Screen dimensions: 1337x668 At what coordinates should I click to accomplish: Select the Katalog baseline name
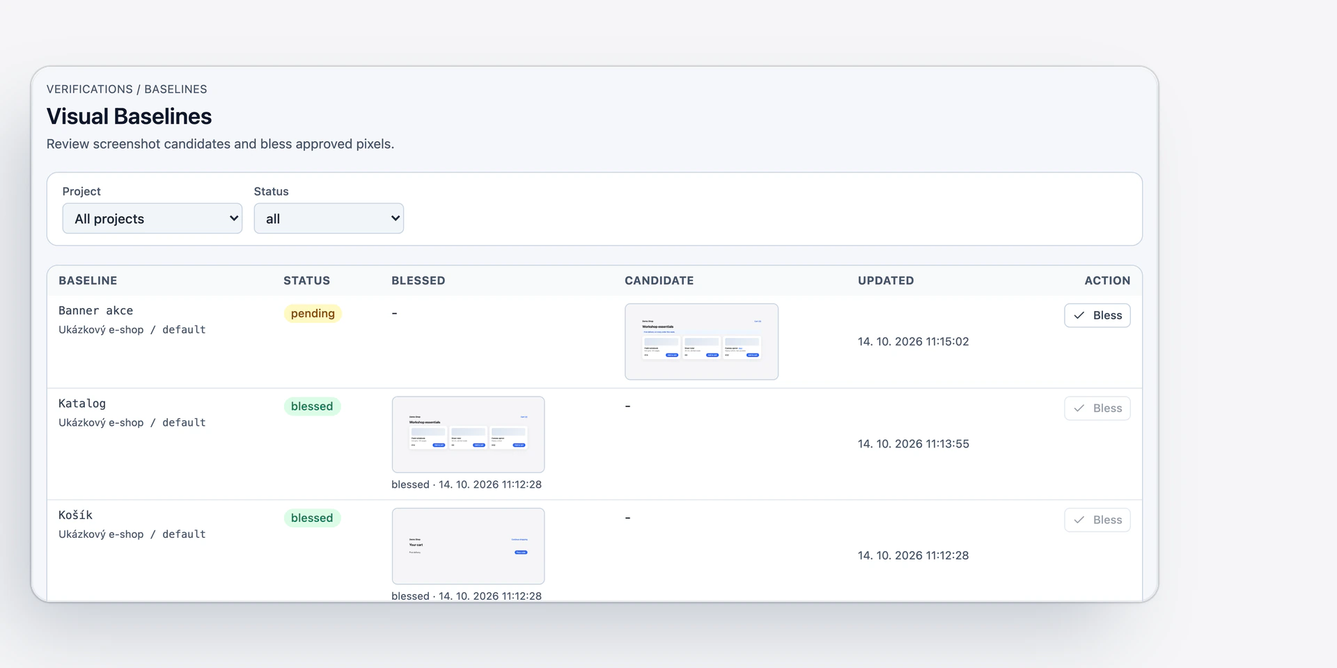point(82,404)
